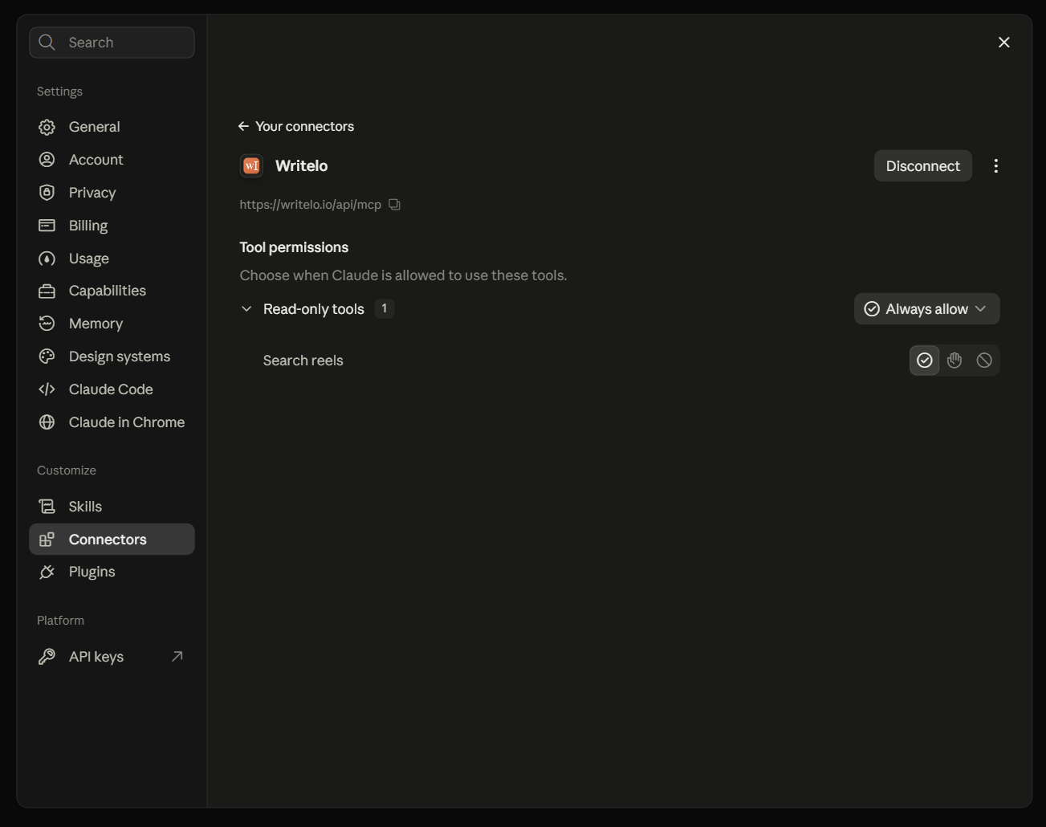
Task: Click the Privacy shield icon
Action: (47, 193)
